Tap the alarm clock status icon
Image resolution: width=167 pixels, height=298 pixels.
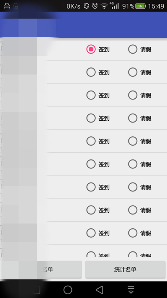tap(95, 6)
